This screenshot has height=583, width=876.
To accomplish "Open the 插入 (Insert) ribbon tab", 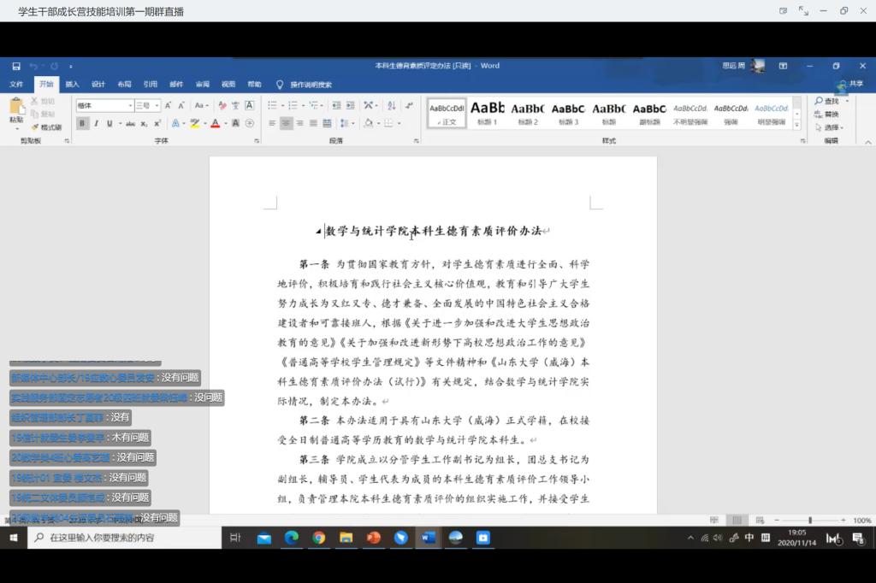I will 73,85.
